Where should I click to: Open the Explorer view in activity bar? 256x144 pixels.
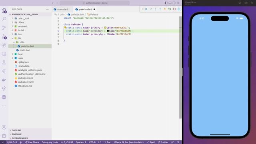pos(4,11)
